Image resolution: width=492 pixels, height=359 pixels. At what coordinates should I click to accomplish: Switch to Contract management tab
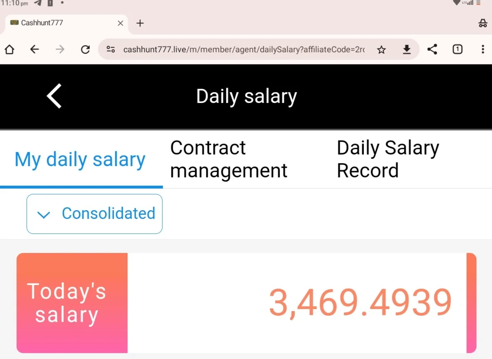[x=229, y=159]
